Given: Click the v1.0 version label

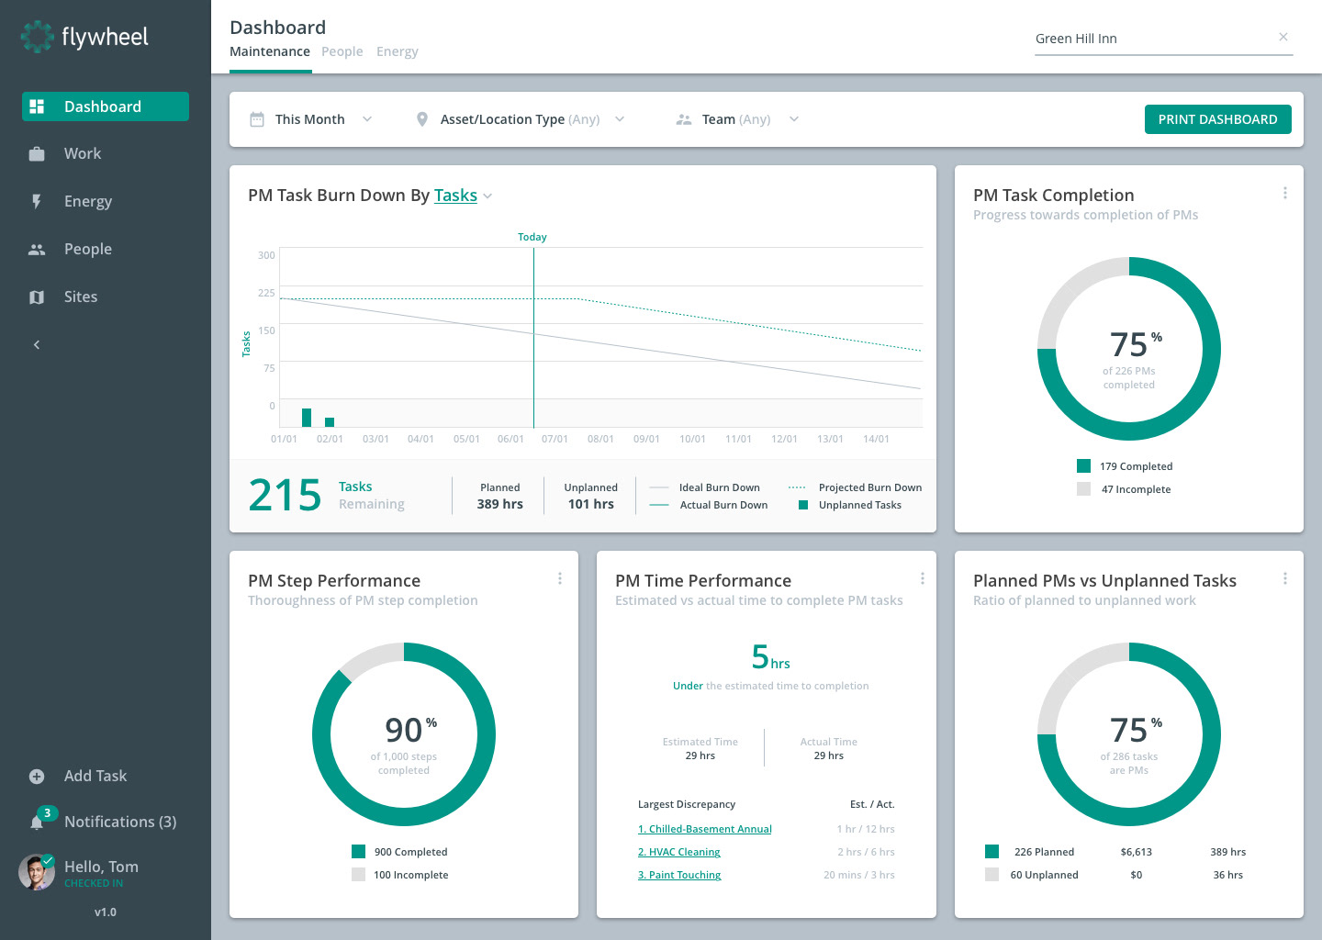Looking at the screenshot, I should click(106, 912).
